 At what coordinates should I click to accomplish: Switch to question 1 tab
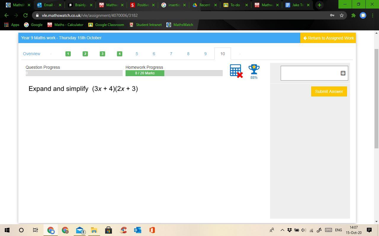click(x=68, y=54)
